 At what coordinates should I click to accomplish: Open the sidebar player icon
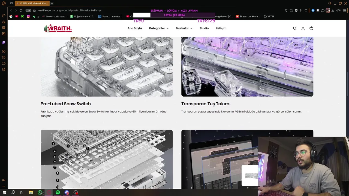pos(4,51)
